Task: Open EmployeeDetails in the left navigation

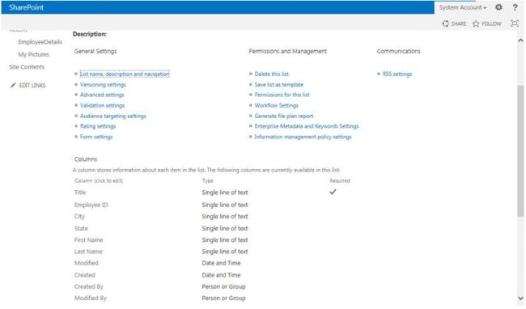Action: 40,42
